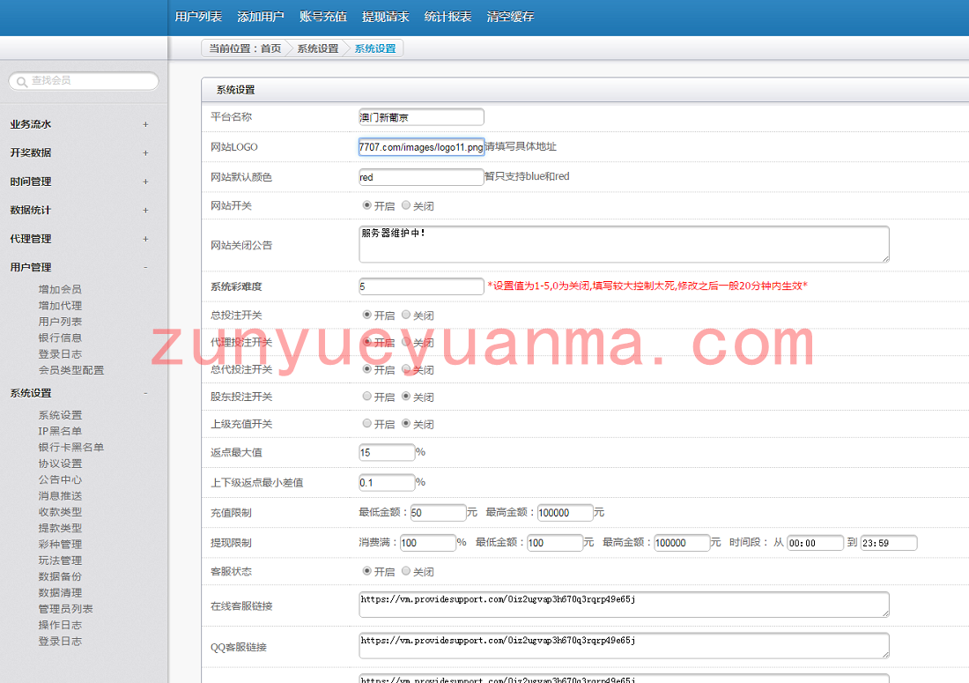
Task: Click the 网站默认颜色 input field
Action: pos(421,177)
